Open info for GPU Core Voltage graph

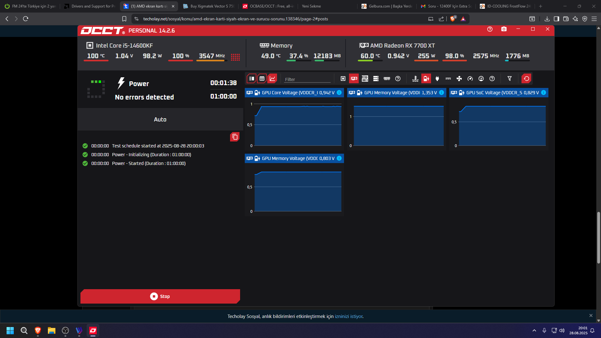[339, 93]
